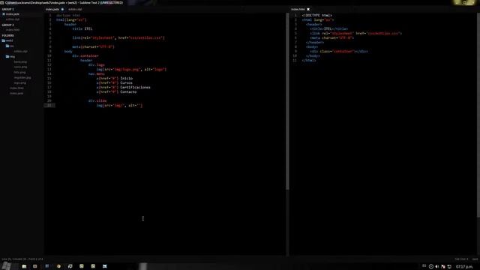Click the closing '</html>' line in right pane
Image resolution: width=480 pixels, height=270 pixels.
tap(309, 60)
